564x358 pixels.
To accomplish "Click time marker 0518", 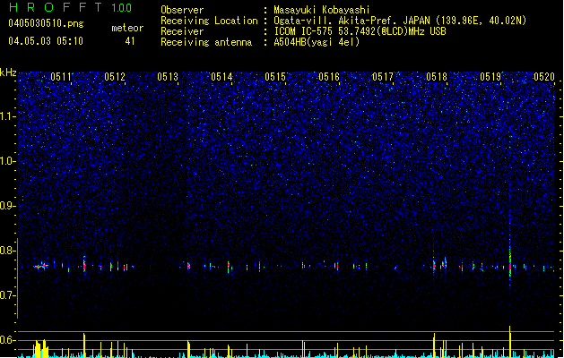I will pyautogui.click(x=437, y=77).
